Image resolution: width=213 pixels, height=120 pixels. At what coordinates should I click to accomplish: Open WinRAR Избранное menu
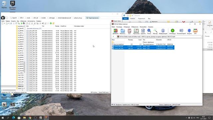(135, 27)
